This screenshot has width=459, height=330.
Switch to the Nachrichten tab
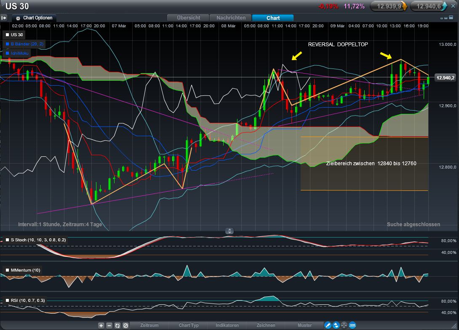pos(231,18)
